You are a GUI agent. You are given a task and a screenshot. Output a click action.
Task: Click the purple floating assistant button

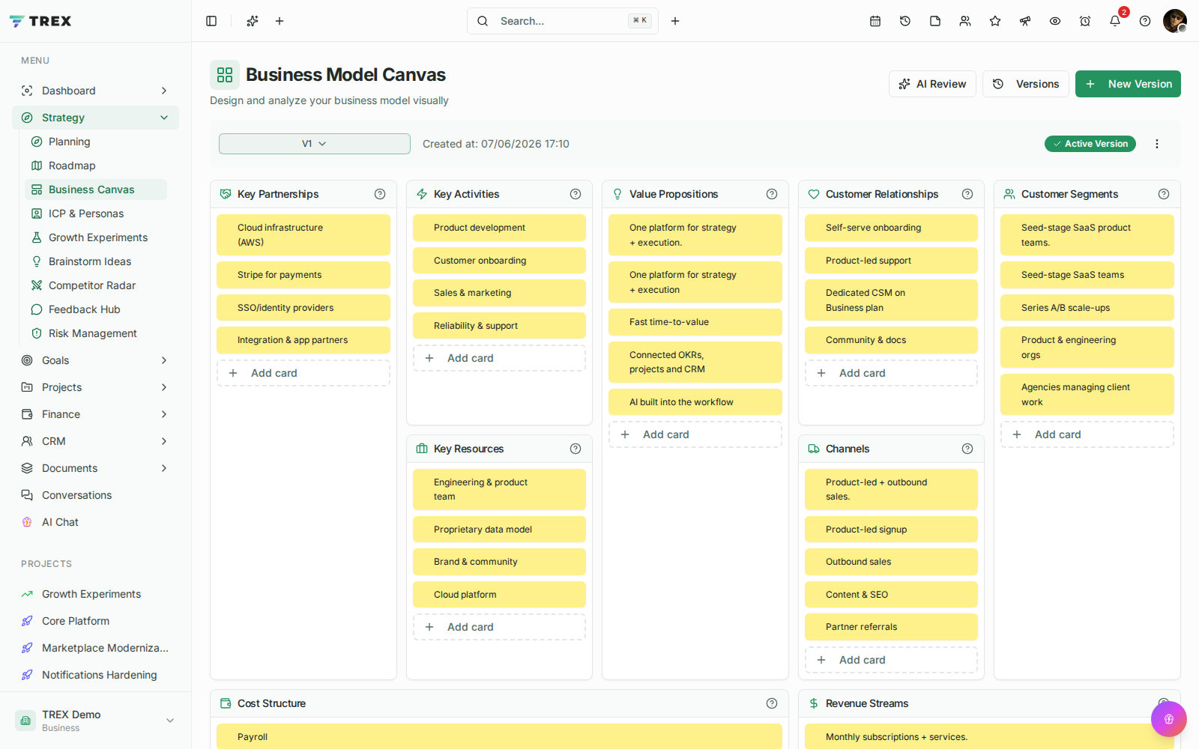[1169, 719]
